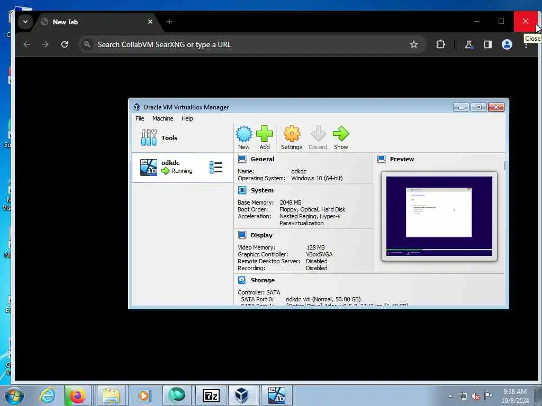
Task: Click the VirtualBox details pane scrollbar
Action: tap(504, 165)
